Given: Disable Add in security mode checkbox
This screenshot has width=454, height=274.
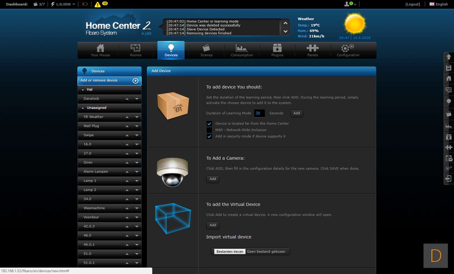Looking at the screenshot, I should pos(209,136).
